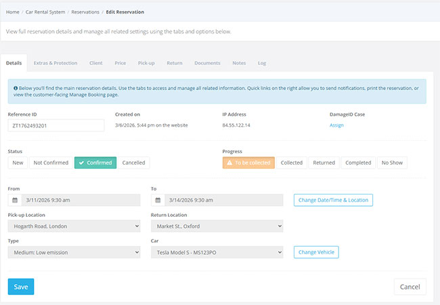The image size is (440, 305).
Task: Click the created on date text
Action: point(151,125)
